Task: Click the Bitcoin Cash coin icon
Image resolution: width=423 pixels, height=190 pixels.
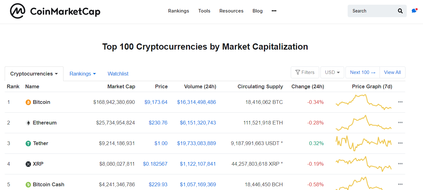Action: (x=28, y=184)
